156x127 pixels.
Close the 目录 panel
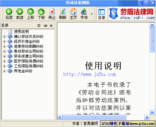51,26
